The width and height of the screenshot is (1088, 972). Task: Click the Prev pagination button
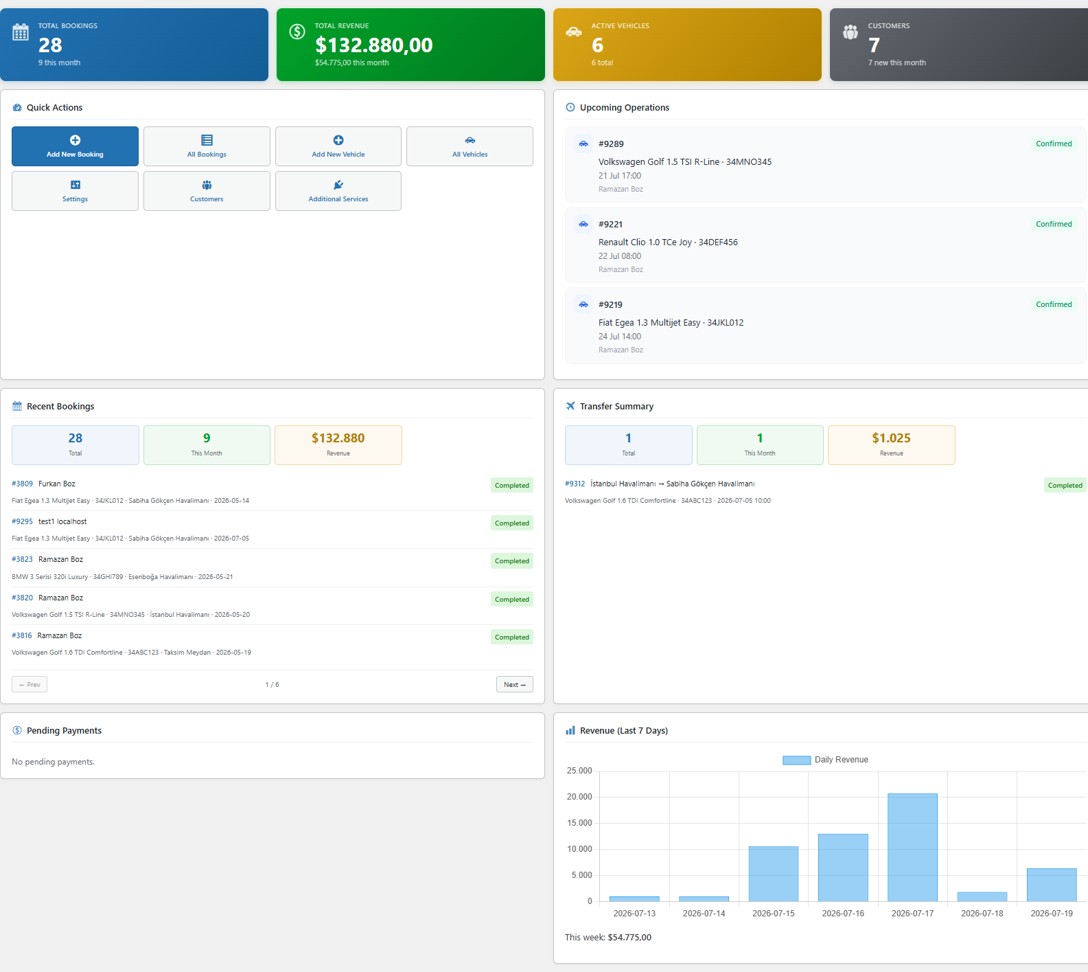tap(30, 684)
